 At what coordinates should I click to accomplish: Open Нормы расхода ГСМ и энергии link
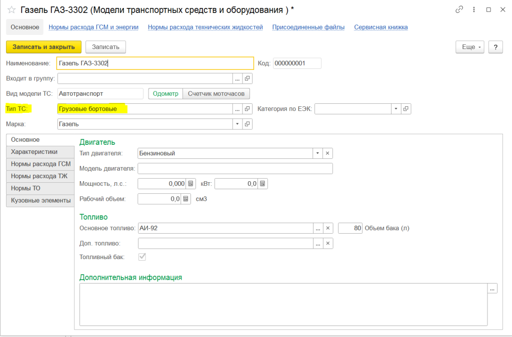[93, 27]
